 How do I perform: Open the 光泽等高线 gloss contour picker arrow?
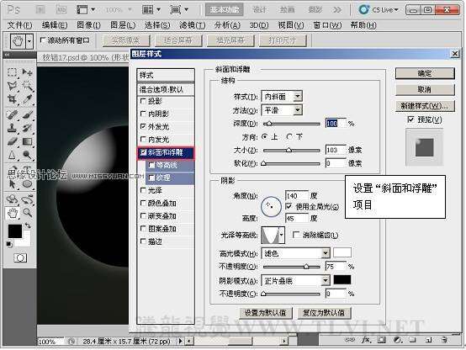[281, 236]
